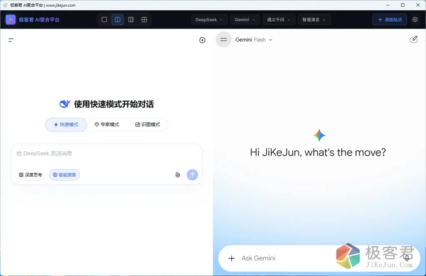This screenshot has width=426, height=276.
Task: Start a new DeepSeek chat
Action: [x=203, y=40]
